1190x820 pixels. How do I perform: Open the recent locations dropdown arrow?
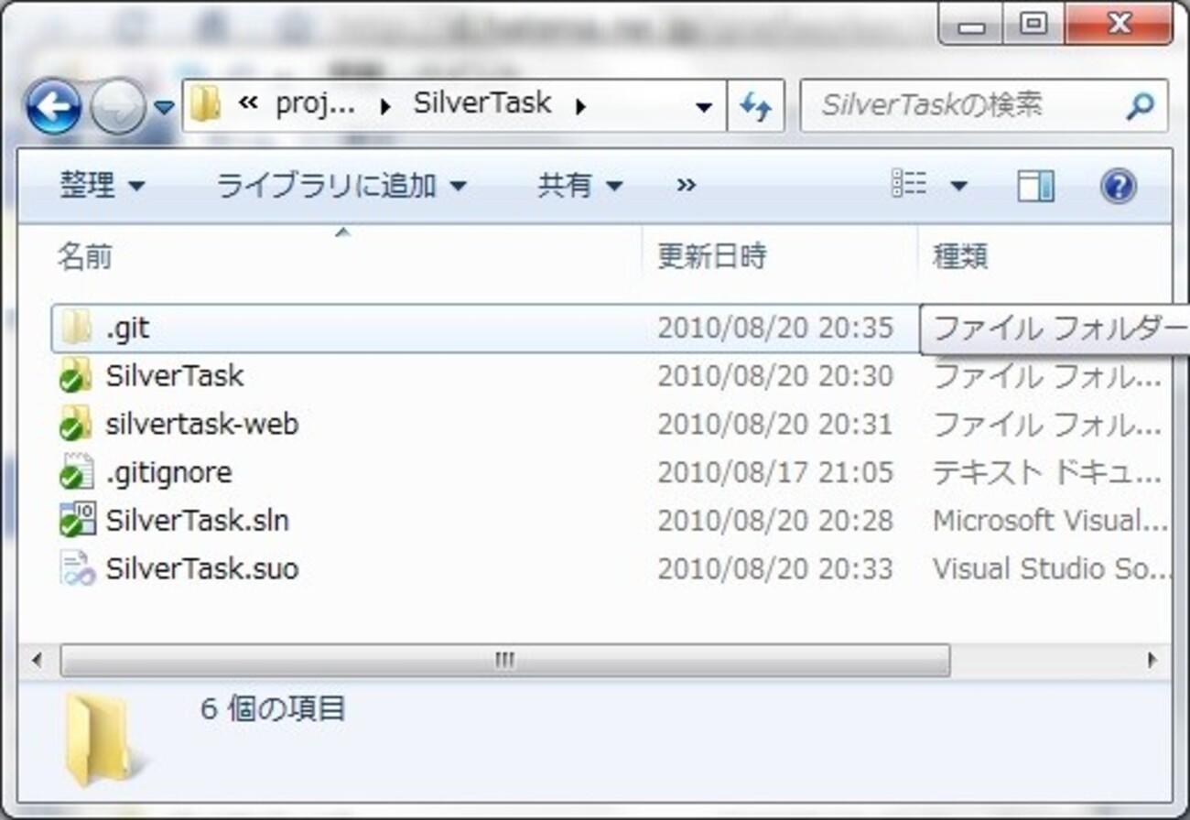(x=164, y=108)
